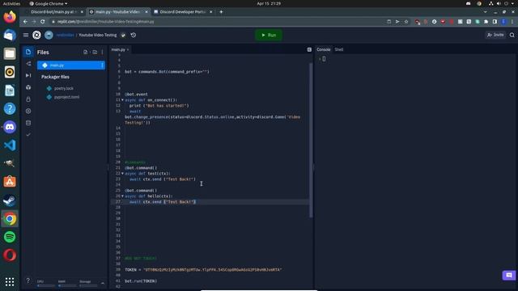Collapse the test function fold arrow

[122, 173]
